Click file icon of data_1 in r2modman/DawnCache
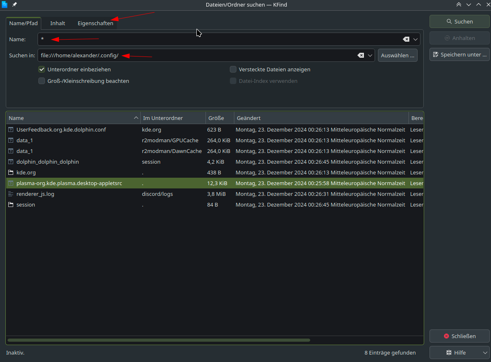 (11, 151)
